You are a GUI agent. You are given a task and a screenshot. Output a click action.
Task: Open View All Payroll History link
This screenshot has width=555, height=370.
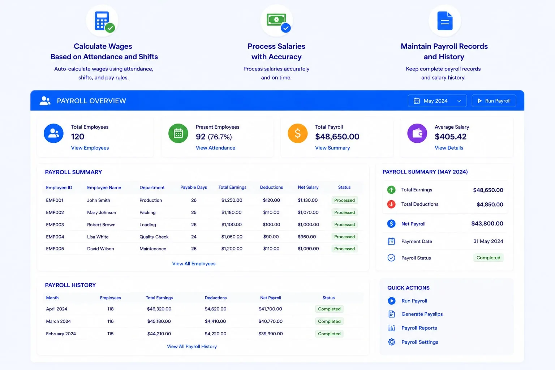pyautogui.click(x=192, y=347)
